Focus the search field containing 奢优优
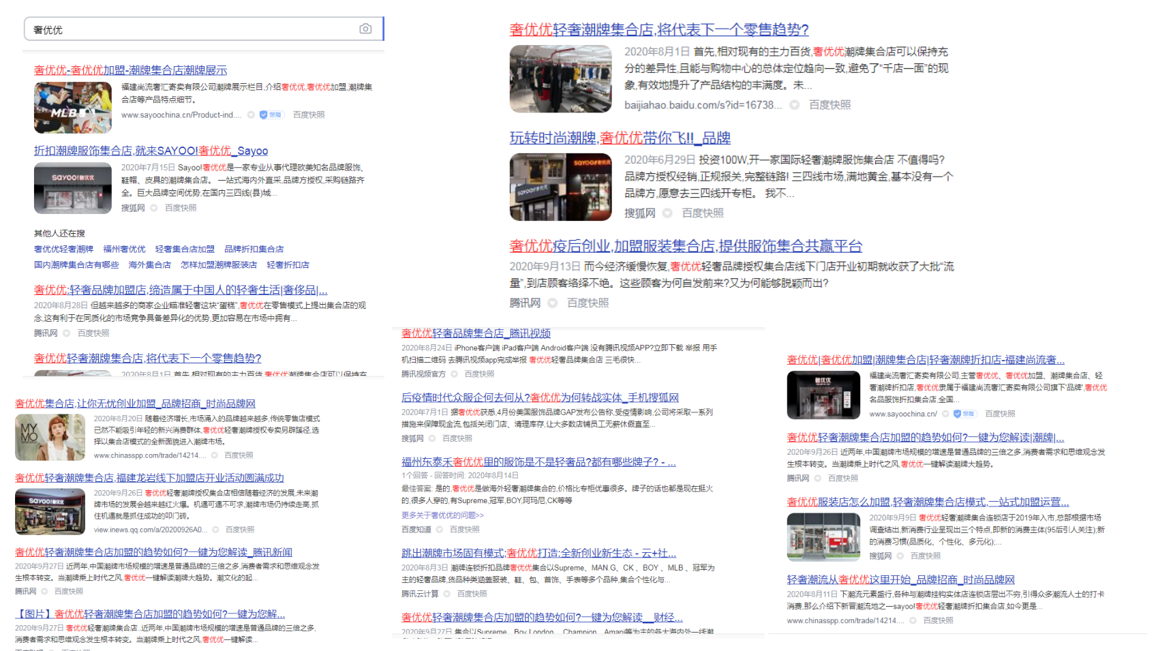The image size is (1156, 651). tap(204, 29)
